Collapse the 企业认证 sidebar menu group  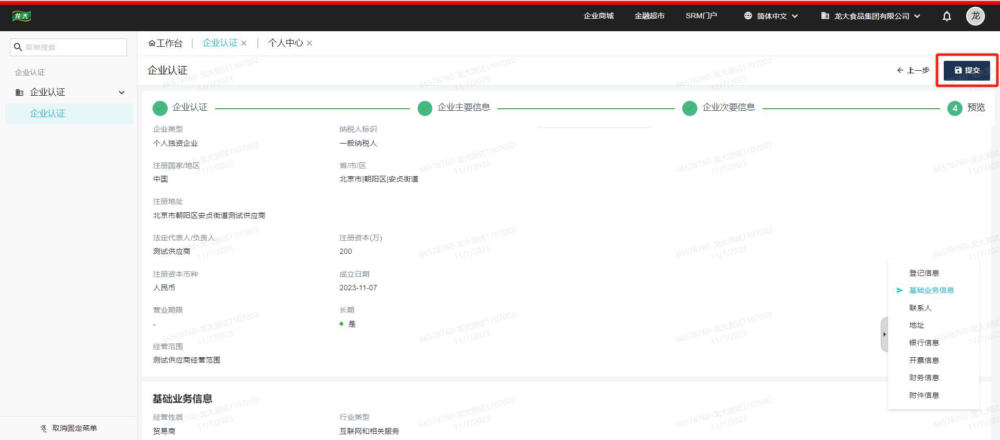121,93
